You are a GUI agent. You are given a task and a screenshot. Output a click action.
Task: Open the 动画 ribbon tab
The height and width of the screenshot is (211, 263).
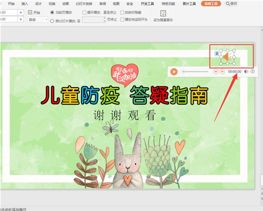[65, 4]
